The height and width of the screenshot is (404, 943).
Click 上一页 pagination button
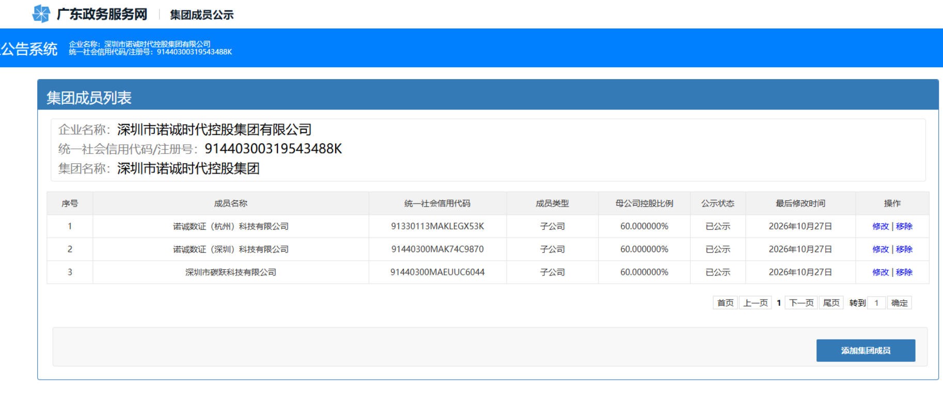(756, 303)
